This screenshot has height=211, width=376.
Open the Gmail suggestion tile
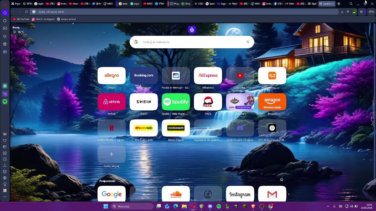(x=272, y=194)
